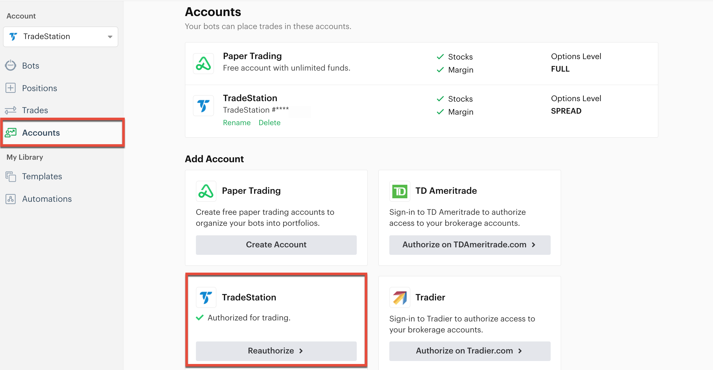Click the TD Ameritrade logo

pos(399,191)
